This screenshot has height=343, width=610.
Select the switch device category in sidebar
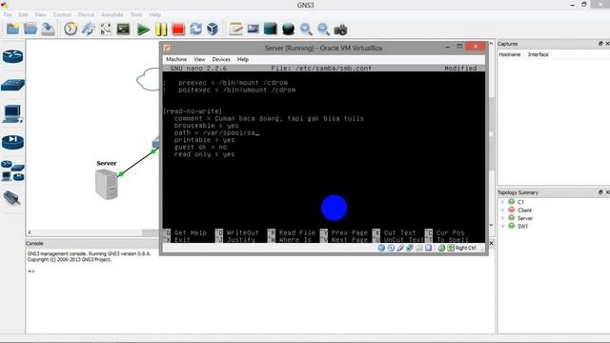point(12,85)
